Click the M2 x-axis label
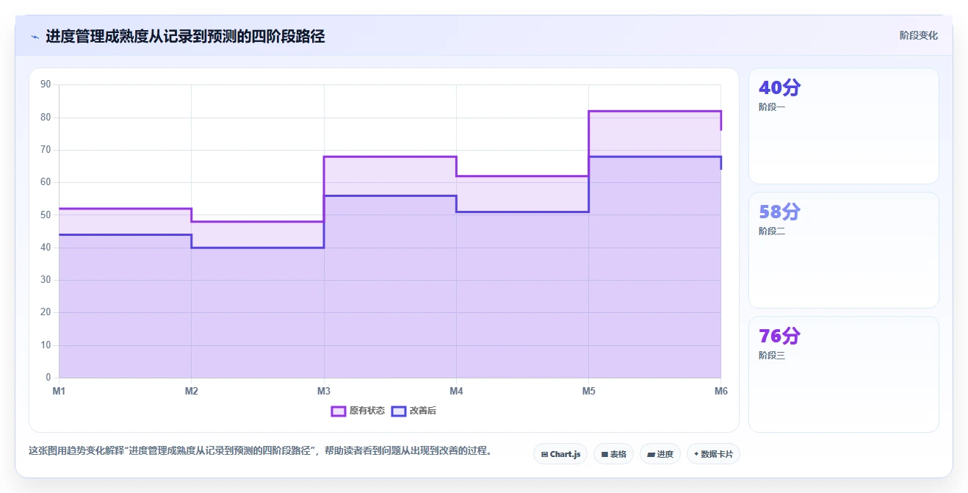Viewport: 968px width, 493px height. coord(192,391)
